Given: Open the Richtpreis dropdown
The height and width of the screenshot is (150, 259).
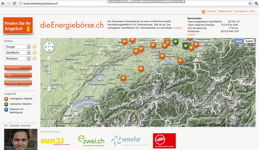Looking at the screenshot, I should [x=18, y=58].
